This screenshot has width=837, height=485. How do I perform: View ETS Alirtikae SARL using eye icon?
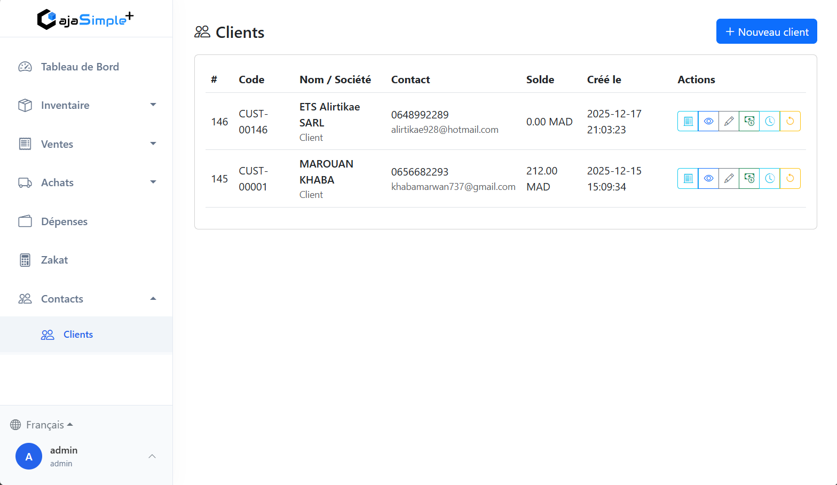(x=708, y=121)
